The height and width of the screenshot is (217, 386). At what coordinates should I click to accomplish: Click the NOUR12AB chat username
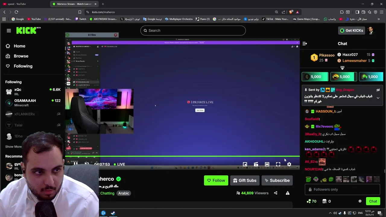[314, 169]
